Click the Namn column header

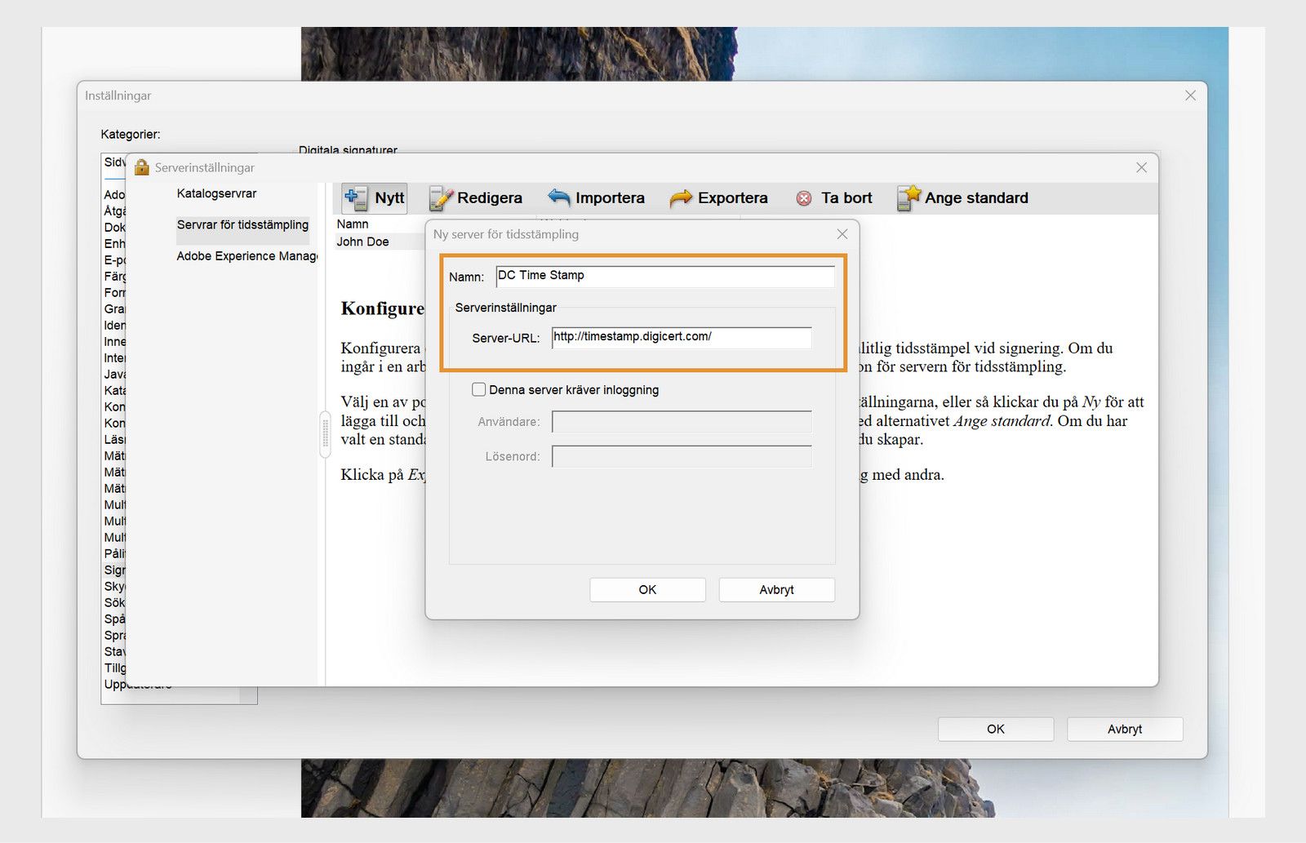pyautogui.click(x=352, y=224)
